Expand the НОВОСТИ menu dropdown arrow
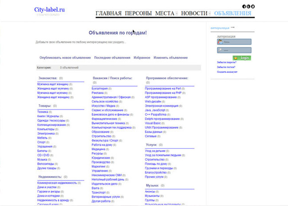This screenshot has height=206, width=288. [210, 14]
